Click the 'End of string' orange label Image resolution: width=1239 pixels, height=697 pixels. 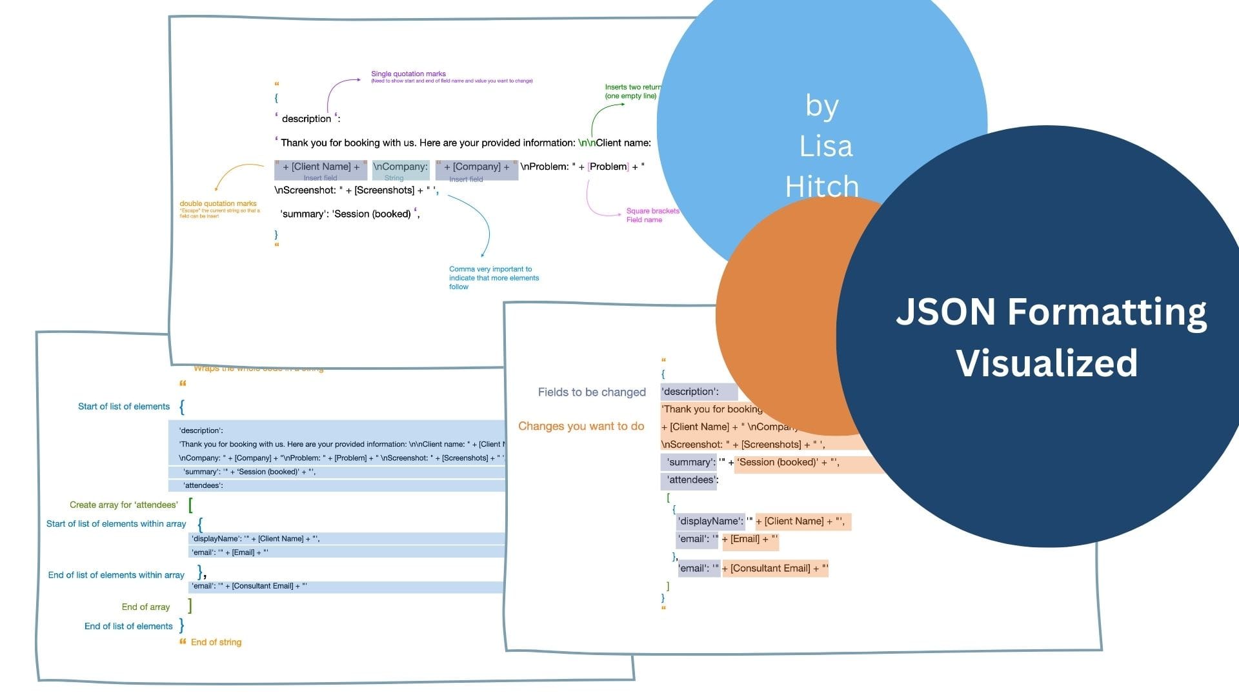(216, 642)
